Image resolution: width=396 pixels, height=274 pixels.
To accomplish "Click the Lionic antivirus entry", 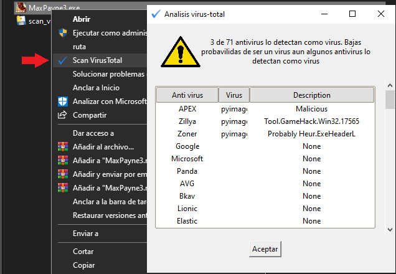I will [x=187, y=209].
